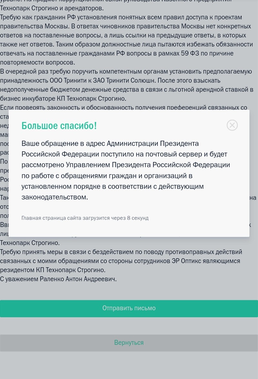The width and height of the screenshot is (258, 379).
Task: Click the line "бизнес инкубаторе КП Технопарк Строгино."
Action: pyautogui.click(x=63, y=98)
